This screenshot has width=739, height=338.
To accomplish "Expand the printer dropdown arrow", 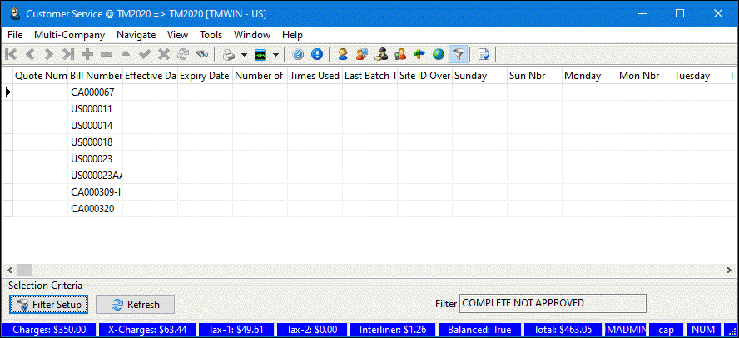I will pyautogui.click(x=244, y=55).
